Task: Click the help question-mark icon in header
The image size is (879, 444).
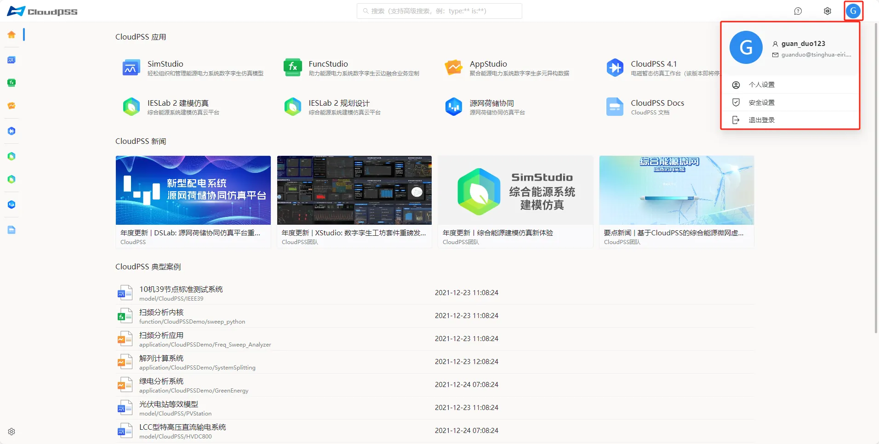Action: [x=798, y=11]
